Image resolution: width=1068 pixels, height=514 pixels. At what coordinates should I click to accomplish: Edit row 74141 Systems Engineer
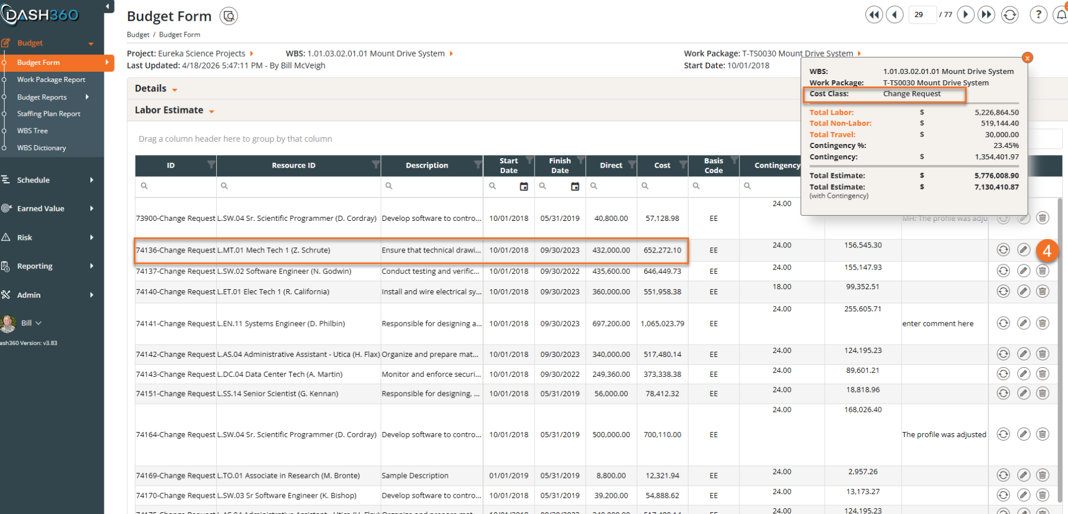1023,323
